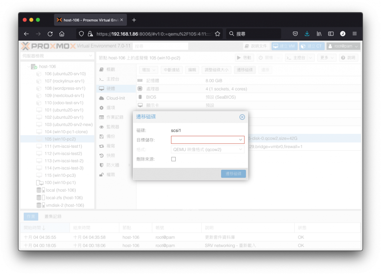381x275 pixels.
Task: Sort by 開始時間 column header
Action: pos(45,228)
